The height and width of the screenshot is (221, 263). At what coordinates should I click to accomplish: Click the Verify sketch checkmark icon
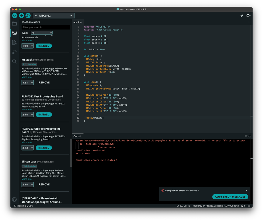click(15, 15)
